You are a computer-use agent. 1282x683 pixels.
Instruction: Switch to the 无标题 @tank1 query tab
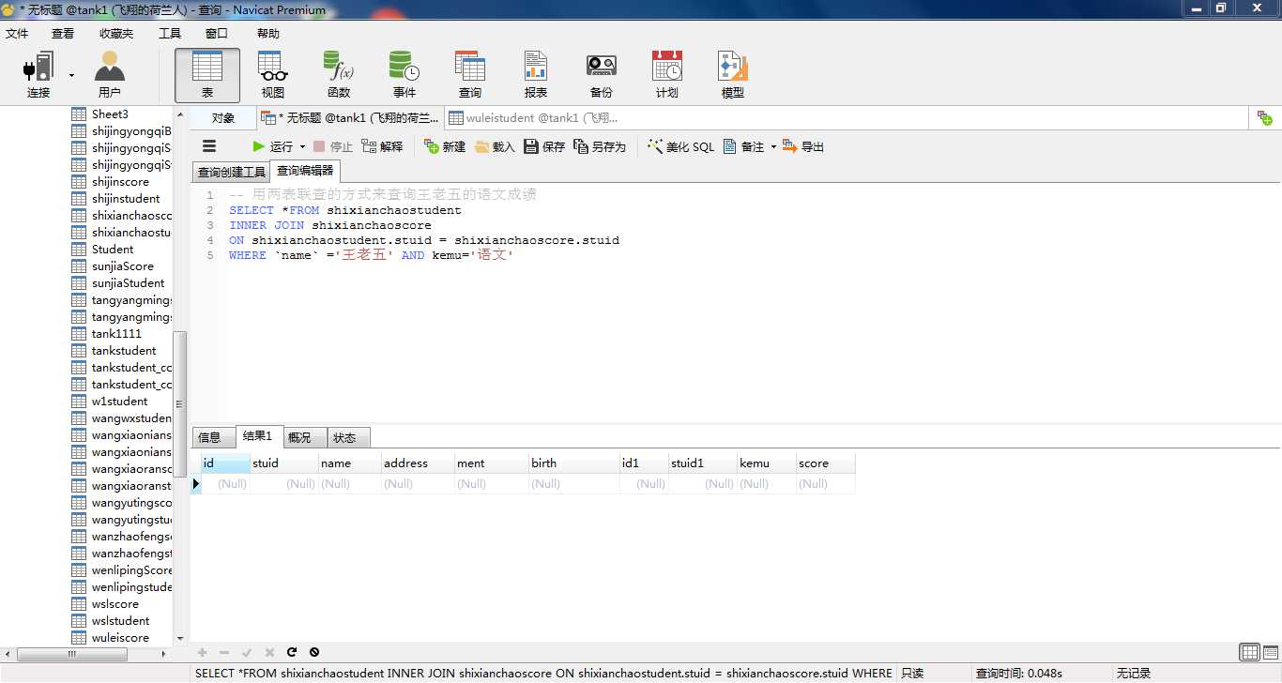tap(350, 118)
